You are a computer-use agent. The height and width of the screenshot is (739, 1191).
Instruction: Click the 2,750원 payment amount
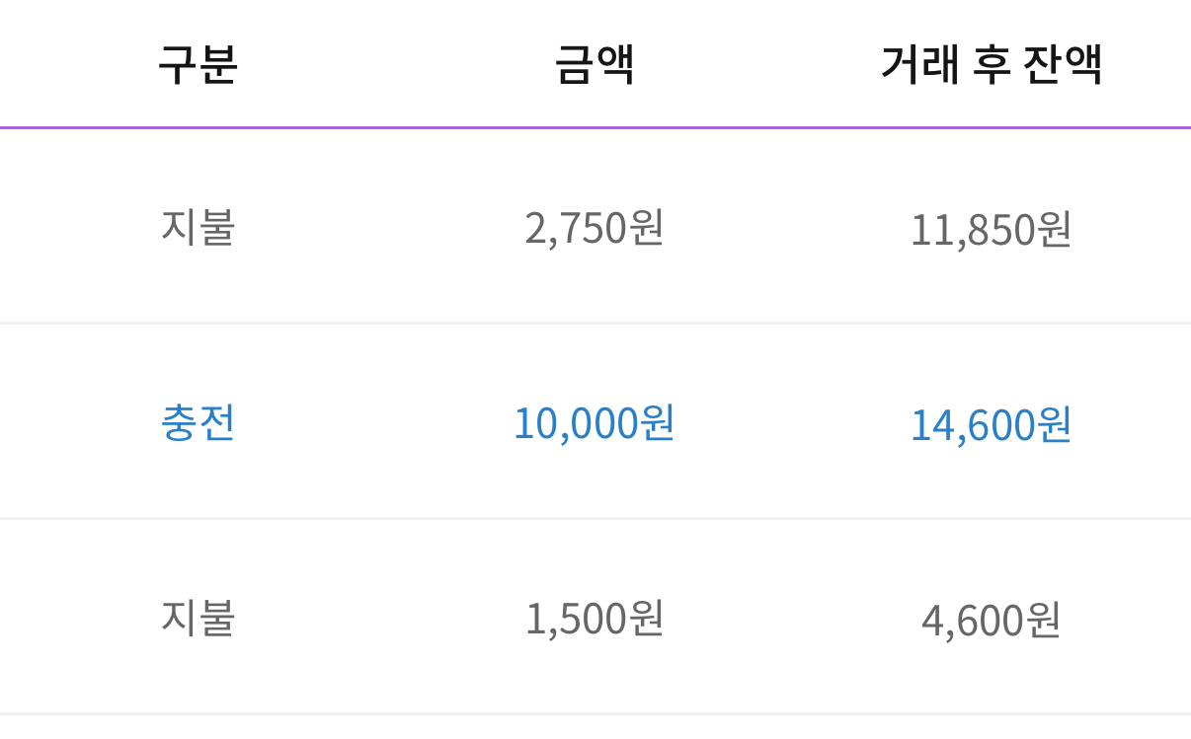point(594,229)
